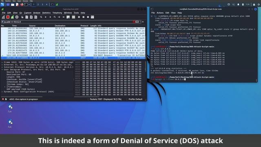Open the terminal window Actions menu
Viewport: 261px width, 147px height.
point(160,13)
